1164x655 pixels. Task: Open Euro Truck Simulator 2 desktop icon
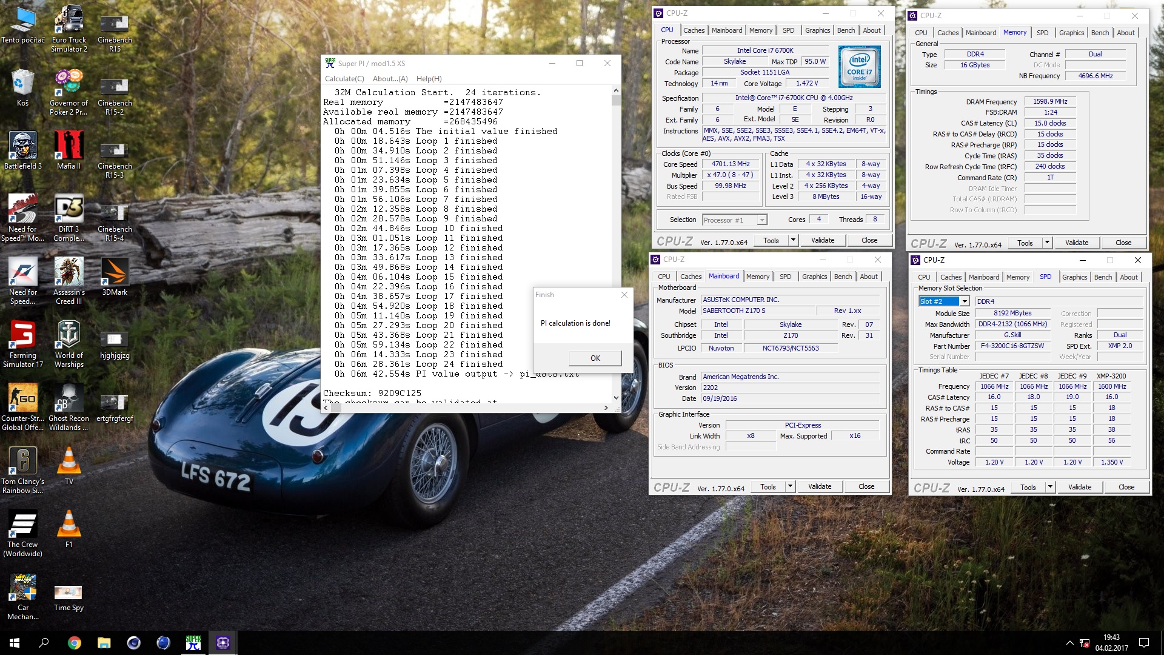tap(69, 29)
